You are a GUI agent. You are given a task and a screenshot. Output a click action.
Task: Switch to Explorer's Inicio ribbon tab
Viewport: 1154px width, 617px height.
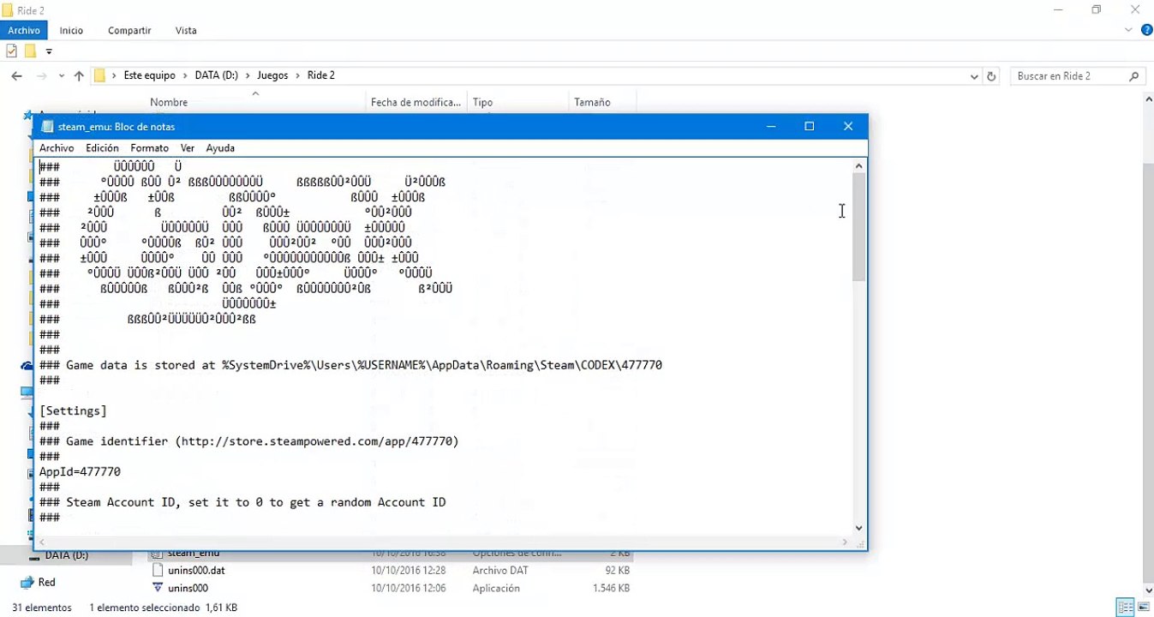[x=71, y=31]
